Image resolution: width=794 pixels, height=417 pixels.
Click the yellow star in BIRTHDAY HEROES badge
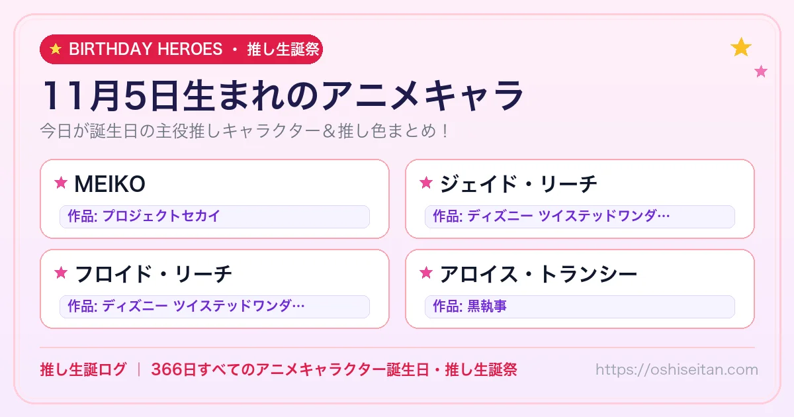click(56, 49)
